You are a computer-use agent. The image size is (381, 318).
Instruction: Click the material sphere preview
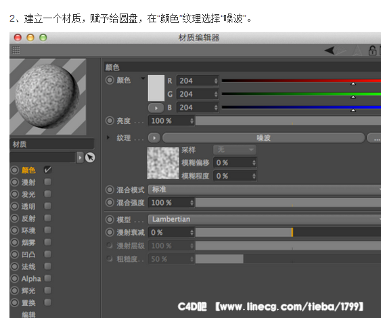48,97
